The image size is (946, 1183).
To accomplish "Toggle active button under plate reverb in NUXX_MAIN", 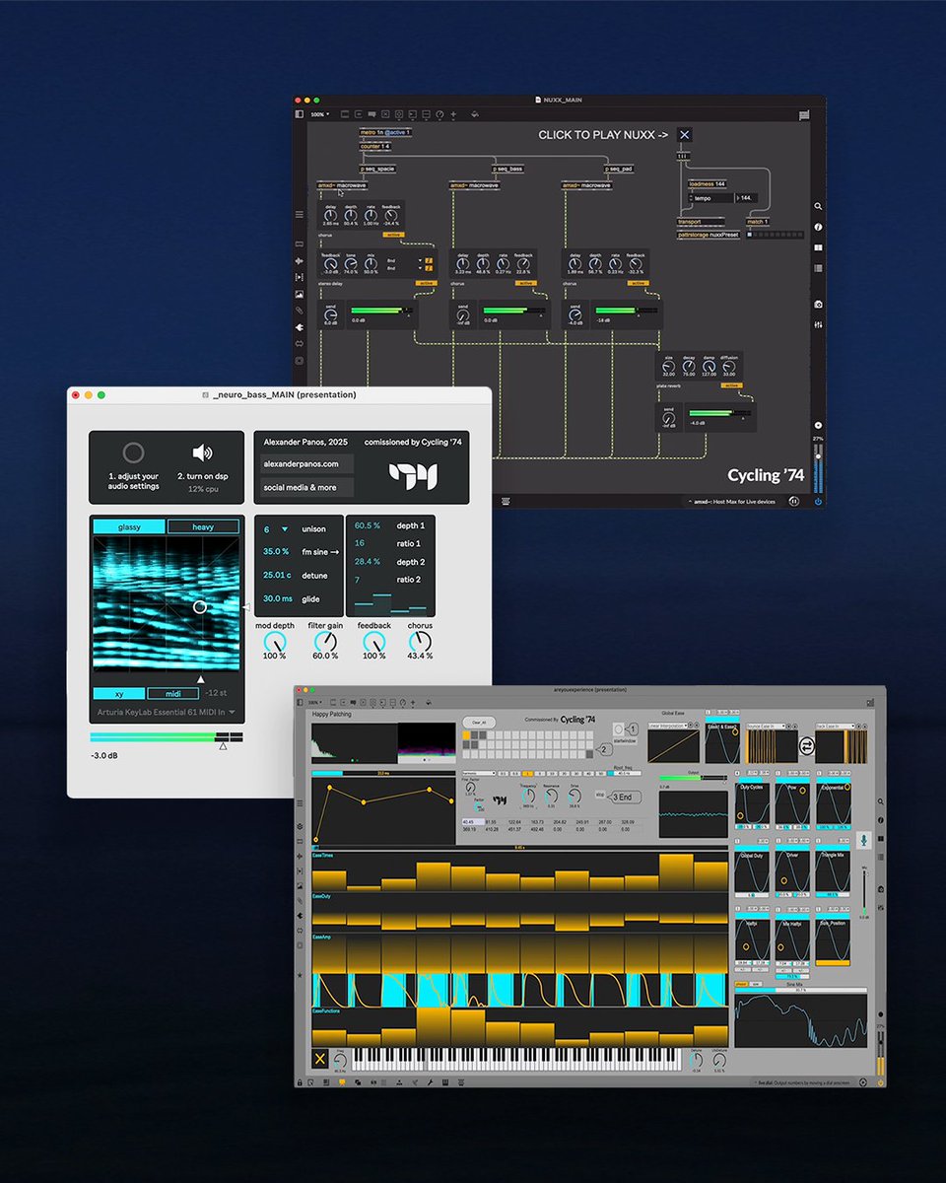I will (731, 385).
